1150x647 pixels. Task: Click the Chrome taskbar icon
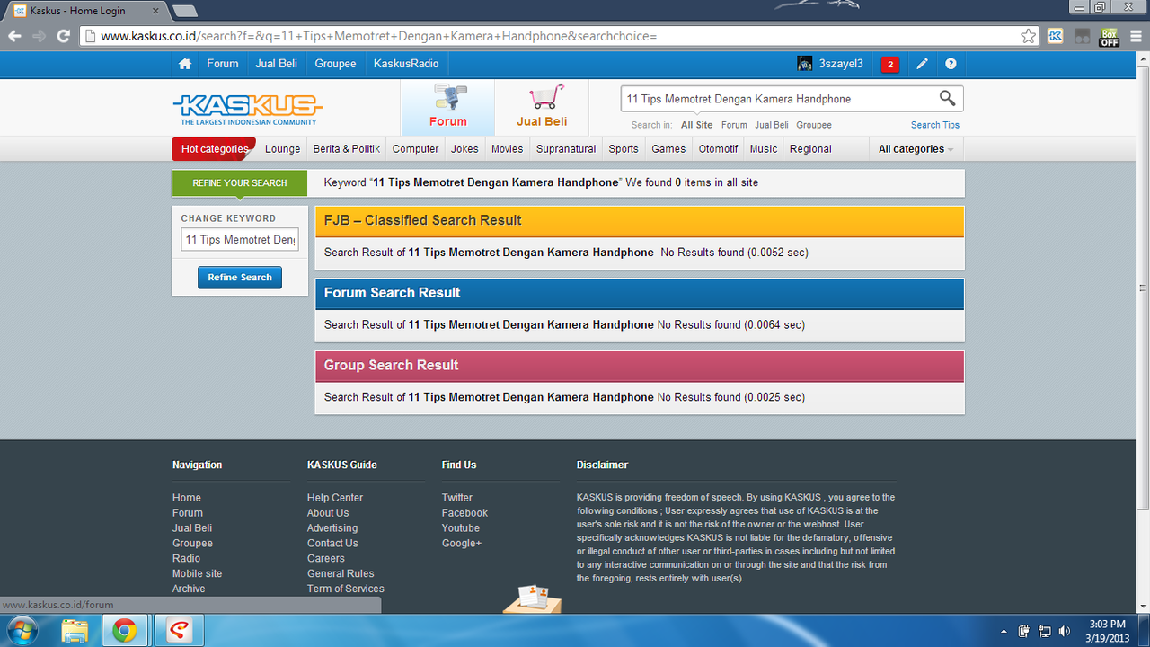pyautogui.click(x=125, y=631)
